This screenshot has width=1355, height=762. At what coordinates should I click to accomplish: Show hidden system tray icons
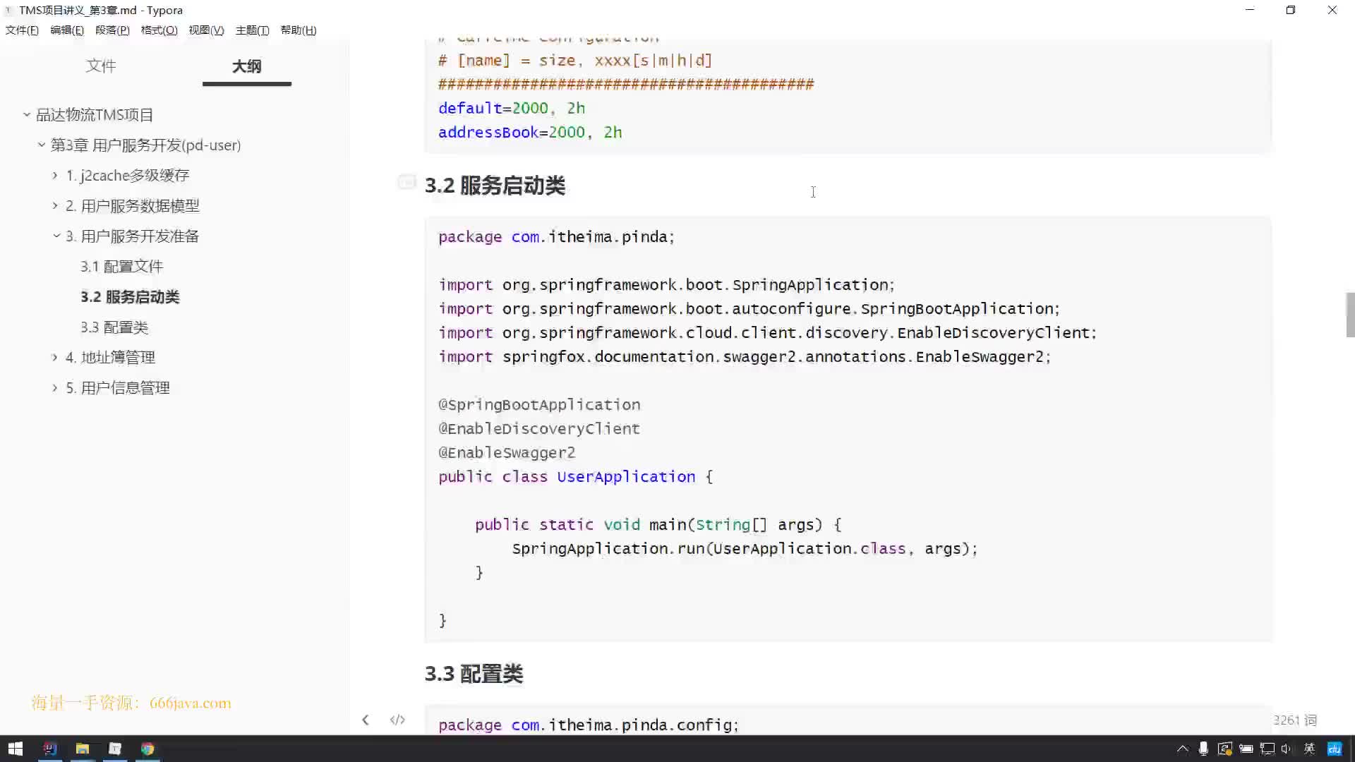[x=1183, y=749]
